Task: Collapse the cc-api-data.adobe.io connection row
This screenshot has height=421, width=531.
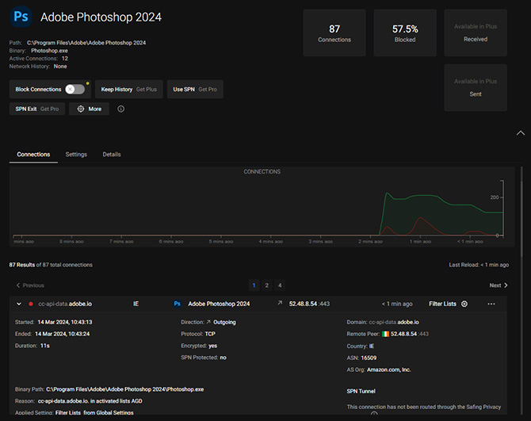Action: 19,304
